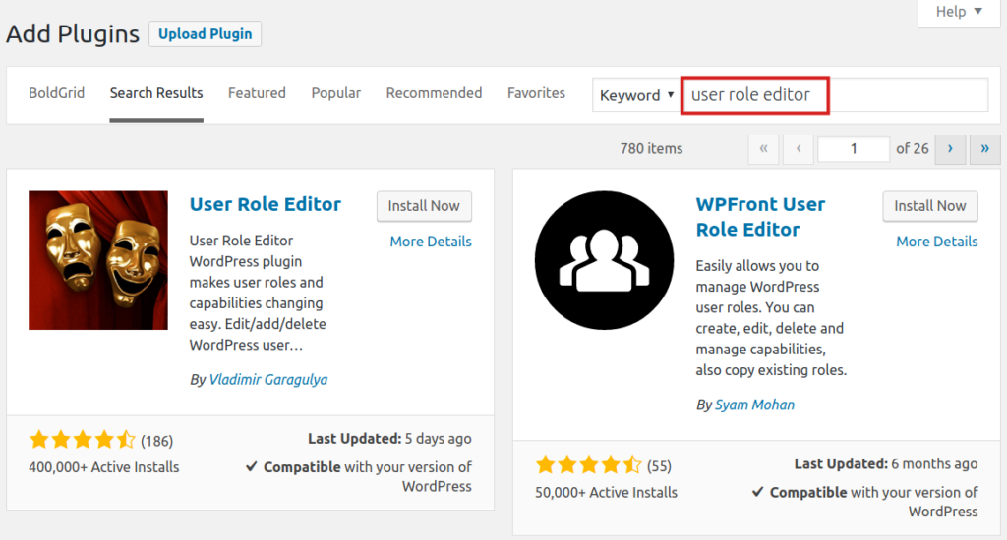Click the first page double-arrow button

pyautogui.click(x=763, y=148)
